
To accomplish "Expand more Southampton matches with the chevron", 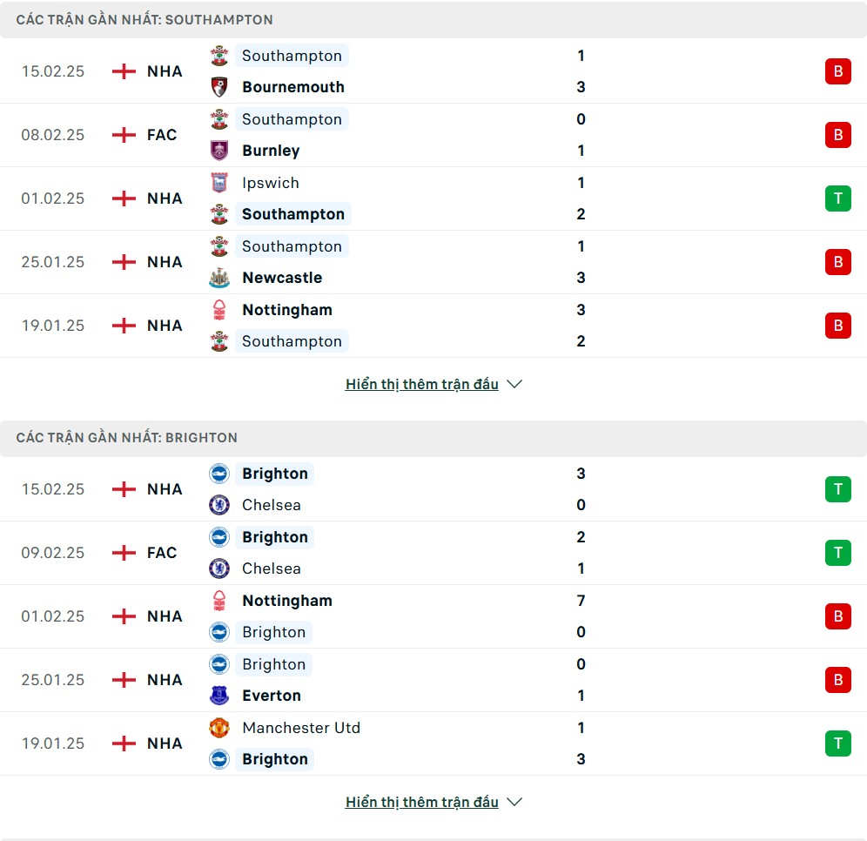I will tap(514, 384).
